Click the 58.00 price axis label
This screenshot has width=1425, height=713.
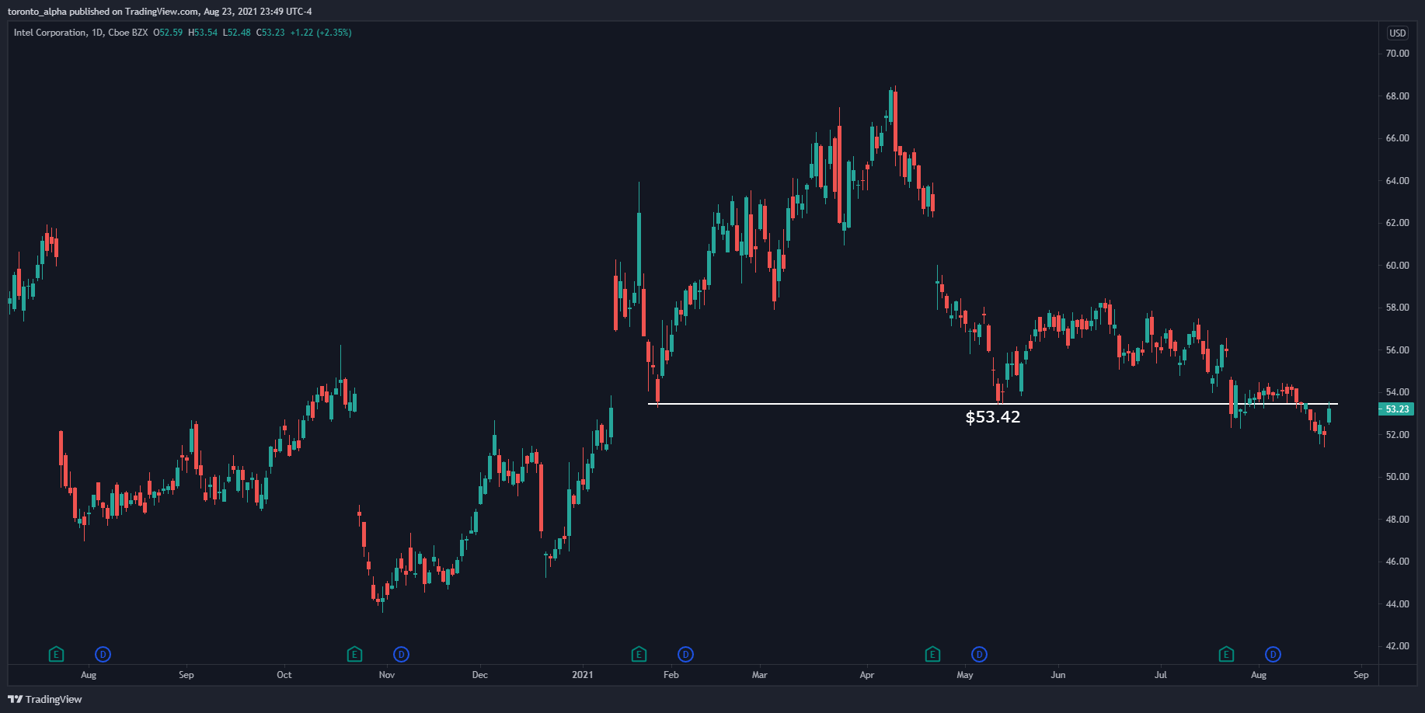[x=1397, y=308]
